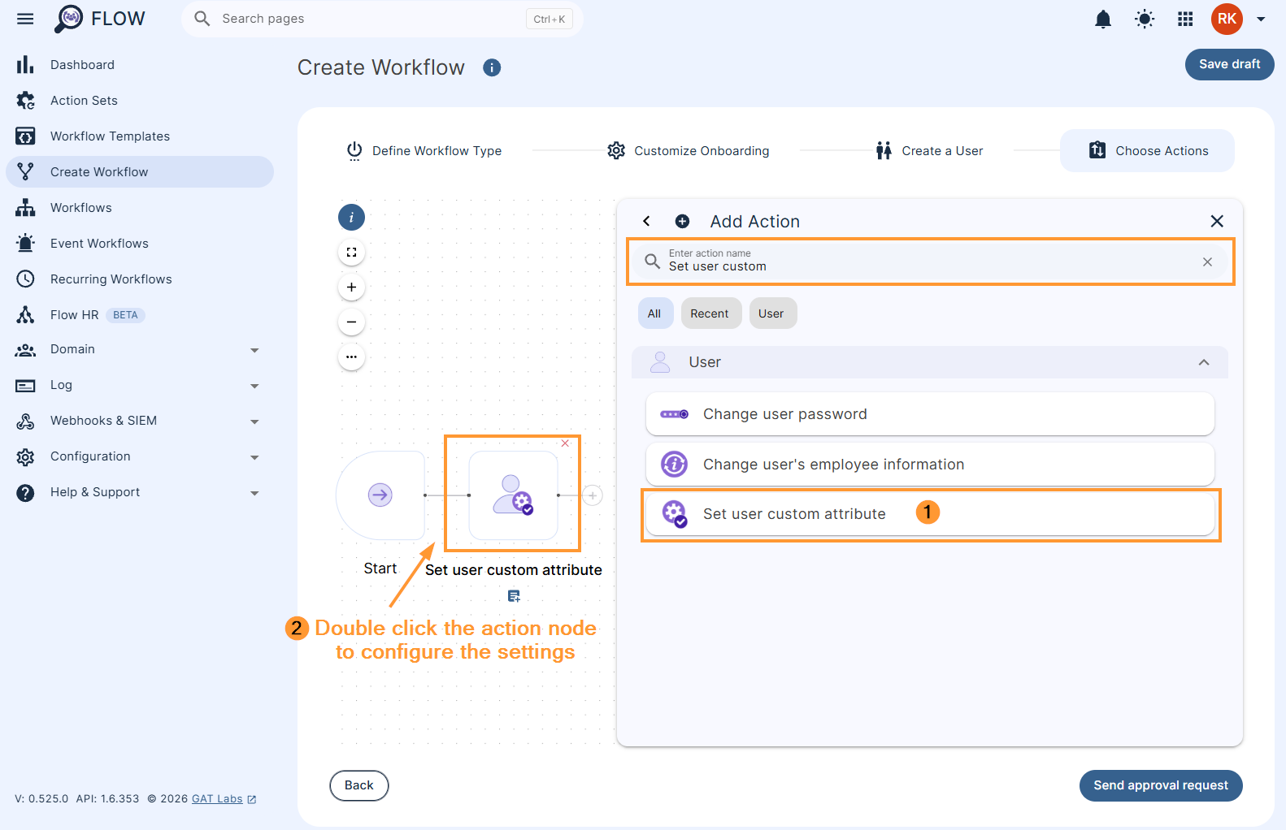Open Action Sets in the sidebar
Image resolution: width=1286 pixels, height=830 pixels.
pos(140,101)
